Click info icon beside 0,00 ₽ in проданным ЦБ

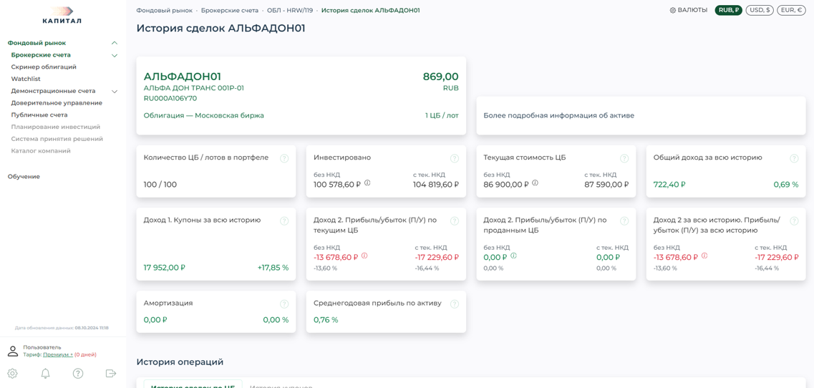coord(513,256)
